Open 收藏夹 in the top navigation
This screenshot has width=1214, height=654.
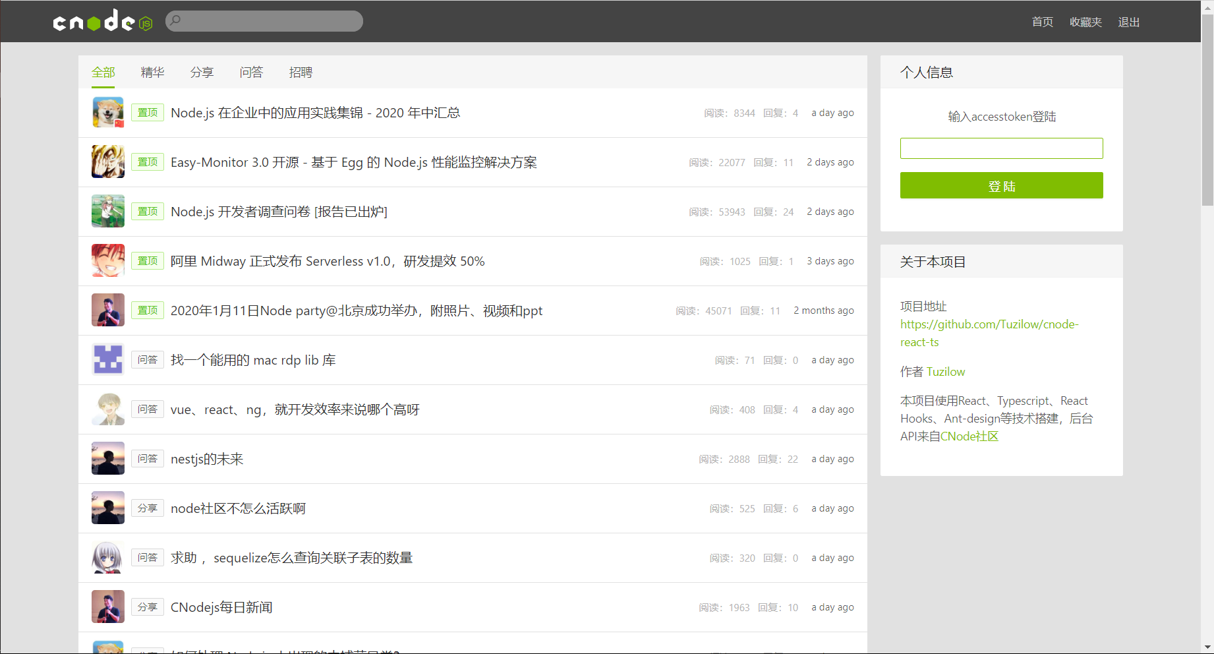1085,22
